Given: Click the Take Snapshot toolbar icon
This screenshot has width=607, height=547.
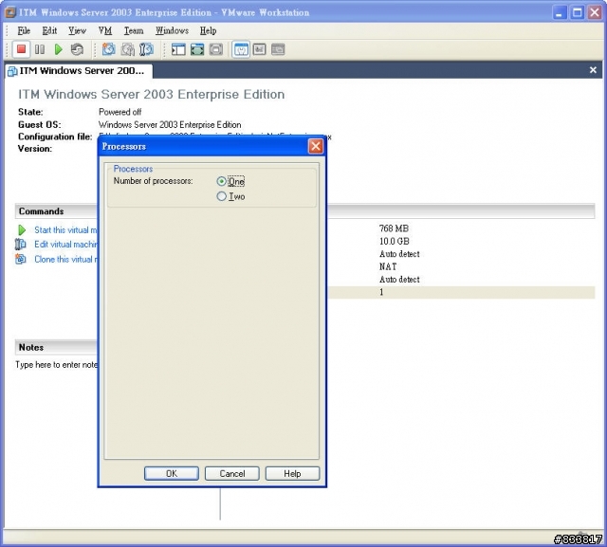Looking at the screenshot, I should (x=108, y=49).
